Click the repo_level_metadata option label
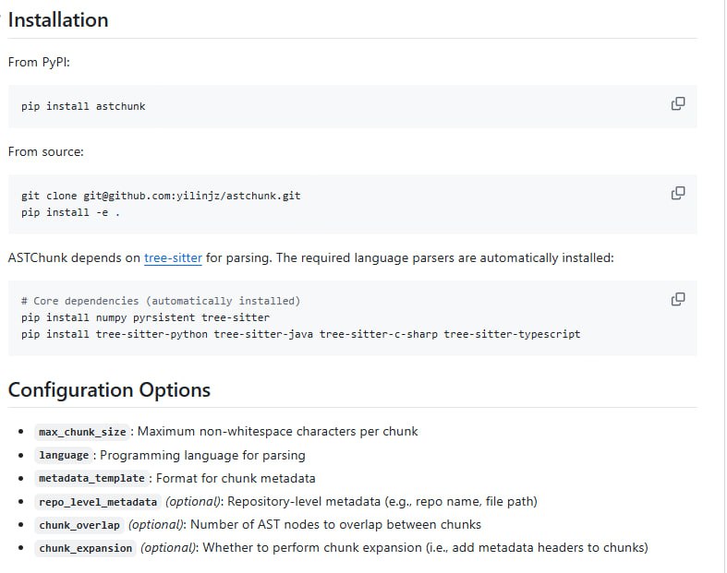 98,502
